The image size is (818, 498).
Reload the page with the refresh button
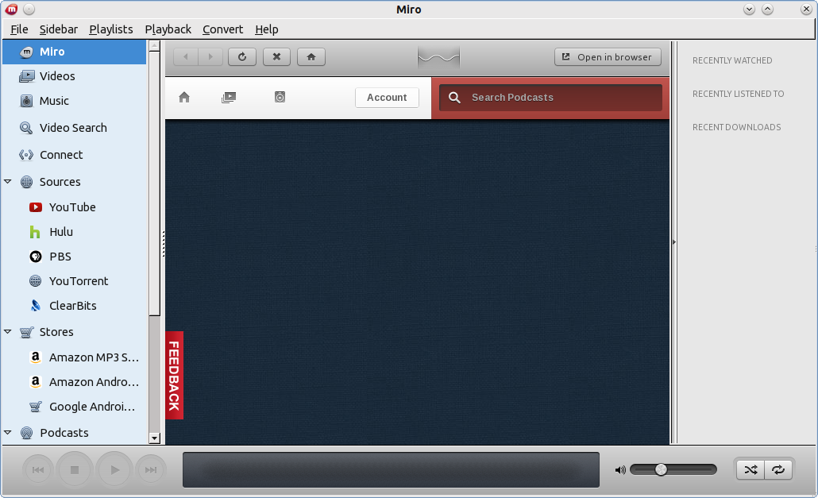point(242,57)
